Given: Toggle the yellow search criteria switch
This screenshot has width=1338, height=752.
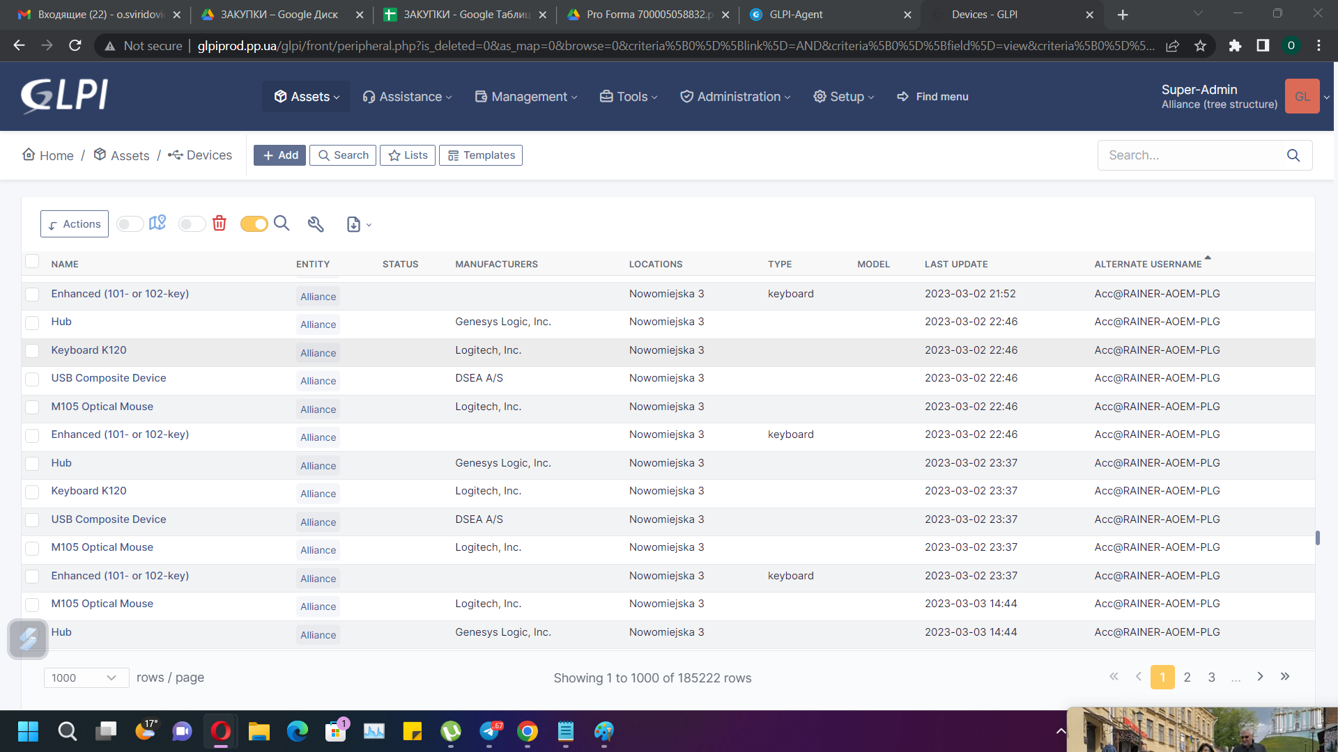Looking at the screenshot, I should tap(254, 224).
